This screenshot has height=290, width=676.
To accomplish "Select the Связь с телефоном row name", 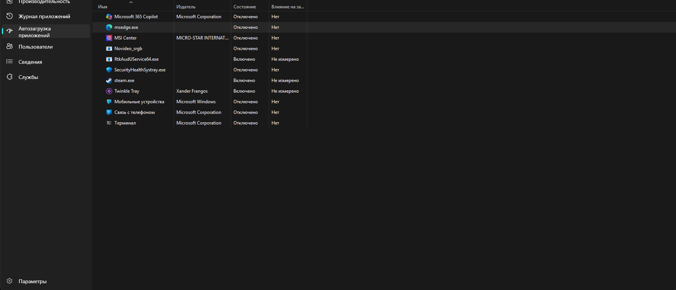I will (135, 112).
